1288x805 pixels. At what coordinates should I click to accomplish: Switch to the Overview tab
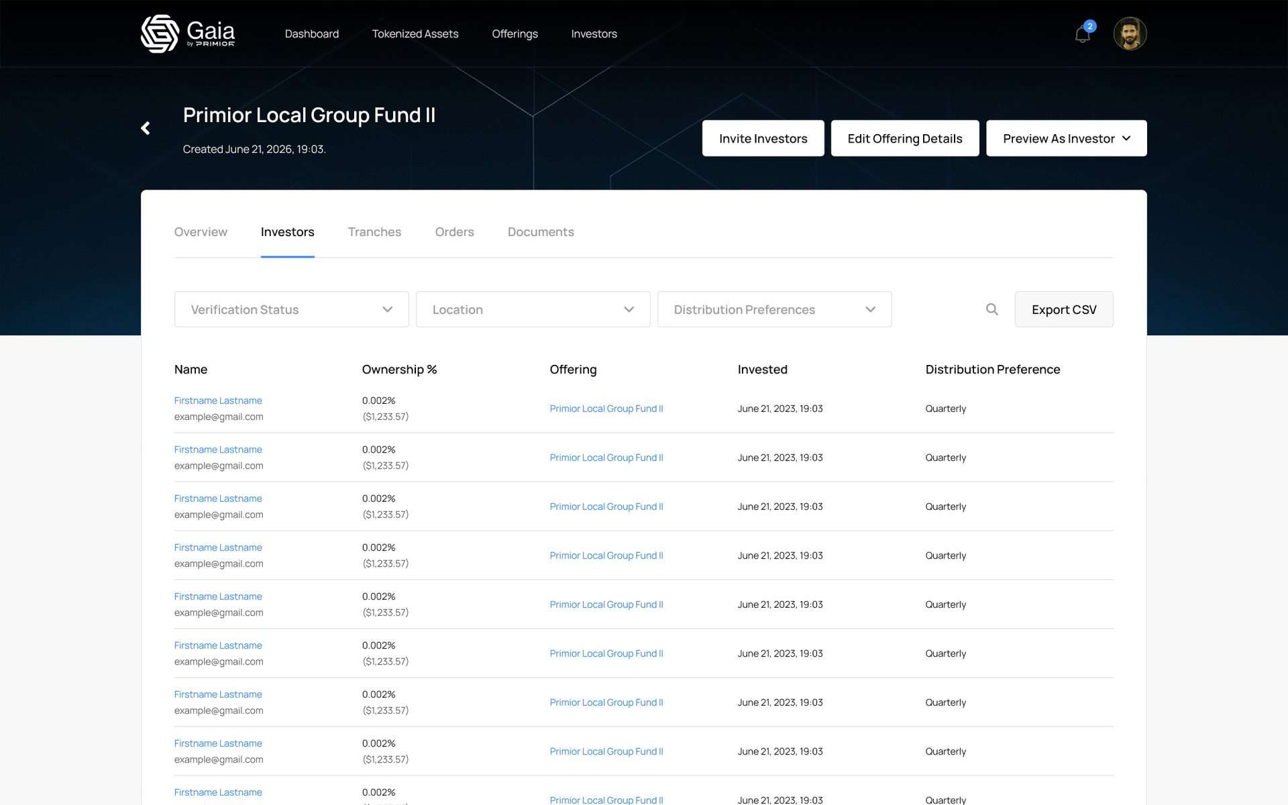point(201,232)
